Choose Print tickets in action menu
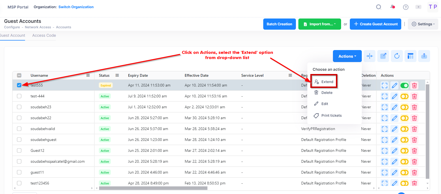441x194 pixels. click(x=331, y=116)
